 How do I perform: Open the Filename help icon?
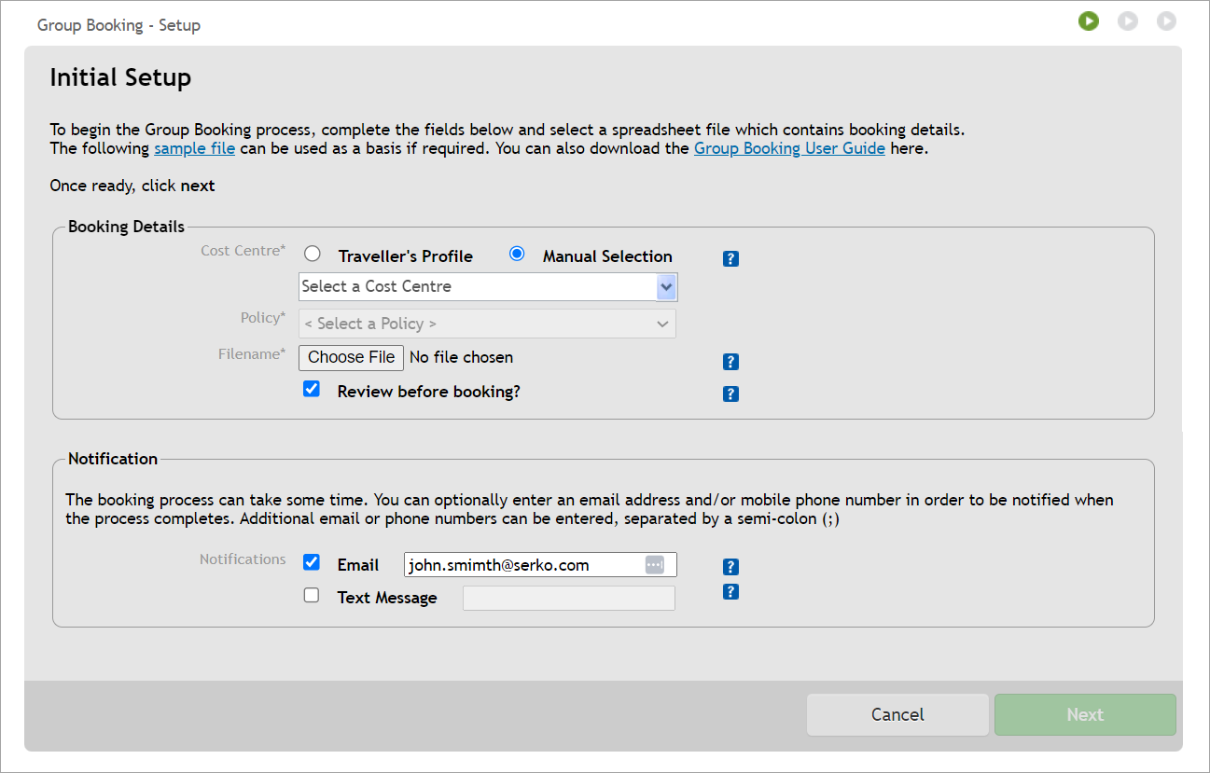[730, 361]
